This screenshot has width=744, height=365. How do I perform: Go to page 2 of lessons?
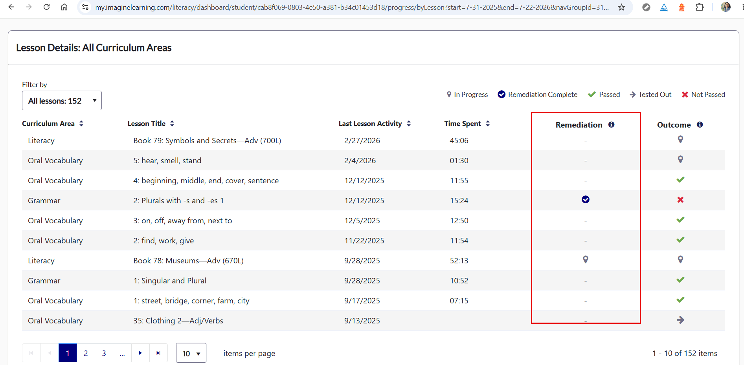click(86, 353)
